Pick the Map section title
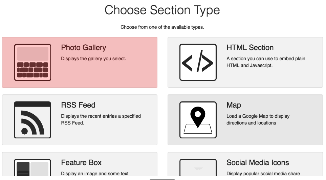Viewport: 326px width, 180px height. click(234, 105)
